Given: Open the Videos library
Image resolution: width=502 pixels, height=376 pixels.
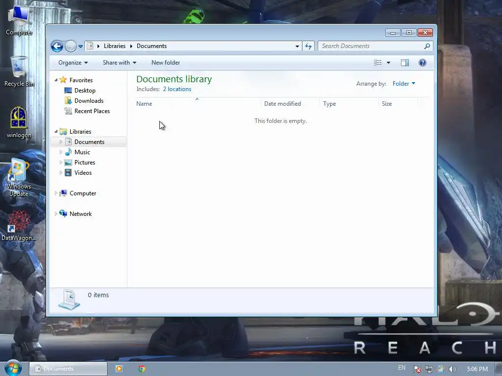Looking at the screenshot, I should click(83, 173).
